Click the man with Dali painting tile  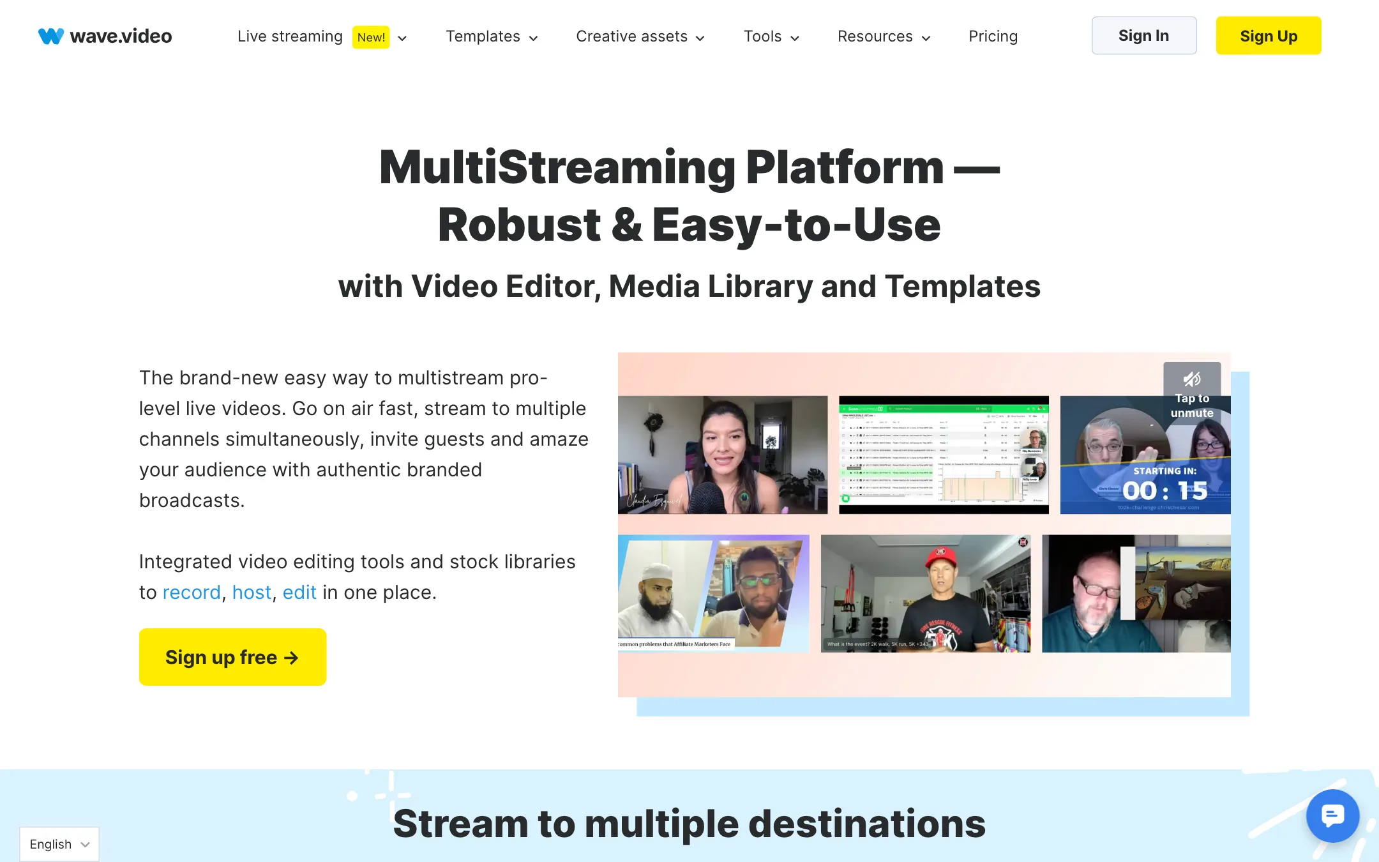pyautogui.click(x=1136, y=593)
